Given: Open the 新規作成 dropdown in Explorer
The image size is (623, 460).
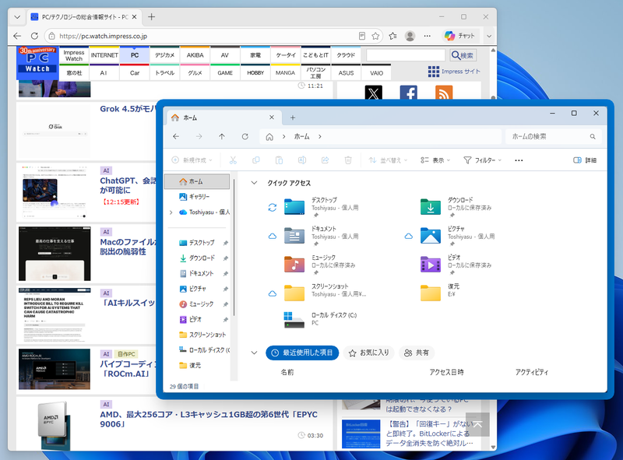Looking at the screenshot, I should (x=192, y=160).
